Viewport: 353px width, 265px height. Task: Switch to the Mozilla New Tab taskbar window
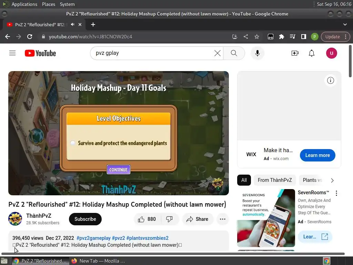[x=98, y=261]
